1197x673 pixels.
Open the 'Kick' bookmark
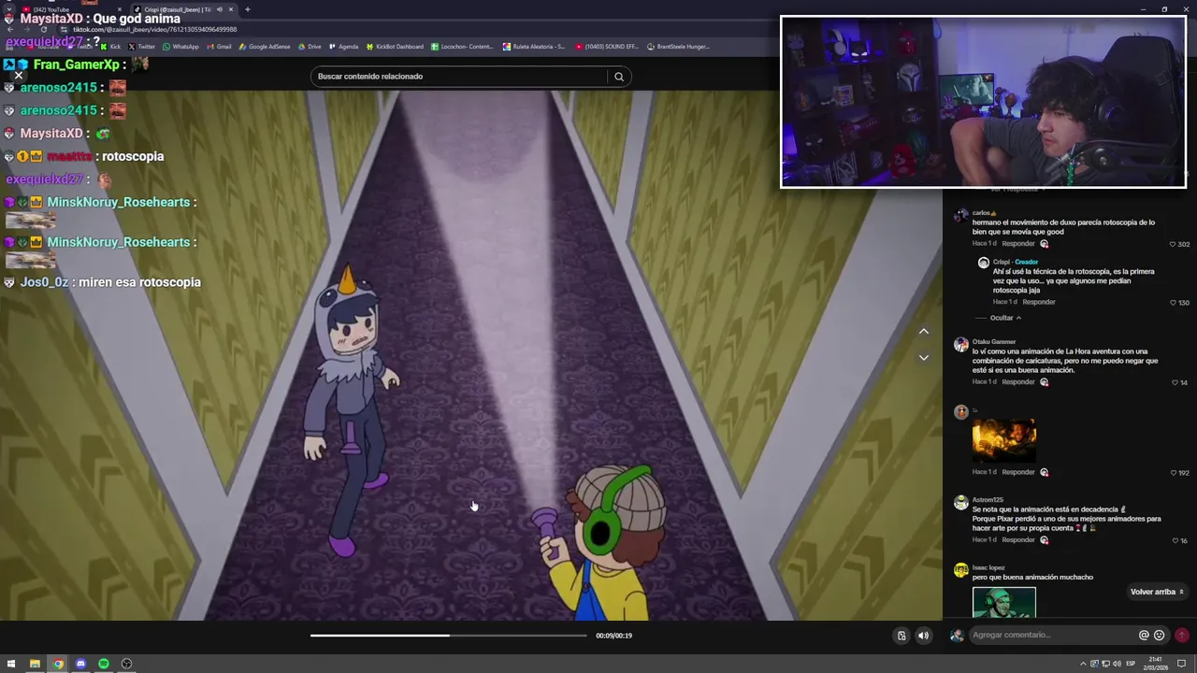click(x=111, y=47)
